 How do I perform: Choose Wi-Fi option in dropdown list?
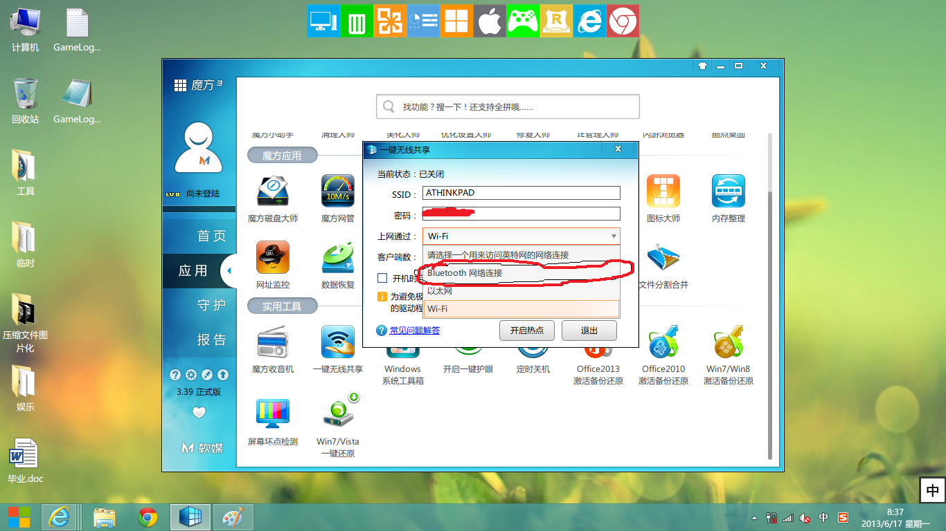point(521,309)
